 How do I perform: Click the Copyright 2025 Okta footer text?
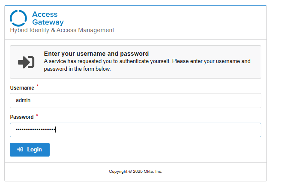pos(135,172)
